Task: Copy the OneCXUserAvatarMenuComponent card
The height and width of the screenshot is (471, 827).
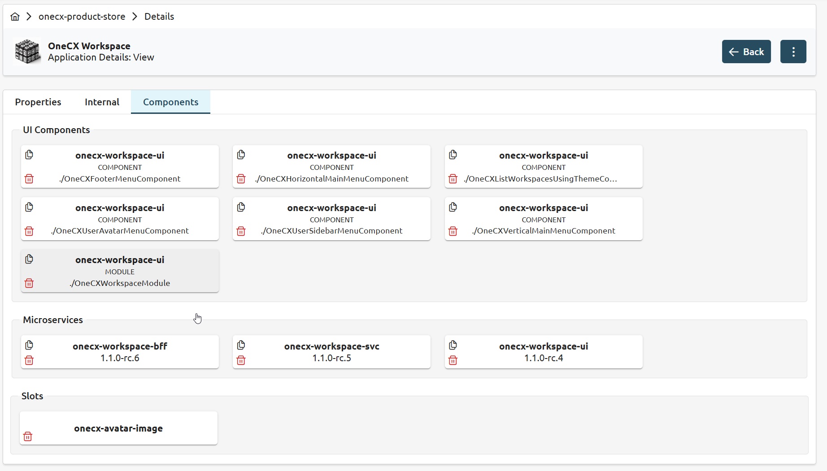Action: [x=29, y=207]
